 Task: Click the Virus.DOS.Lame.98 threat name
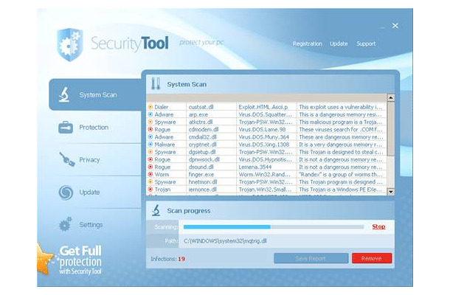(x=262, y=129)
